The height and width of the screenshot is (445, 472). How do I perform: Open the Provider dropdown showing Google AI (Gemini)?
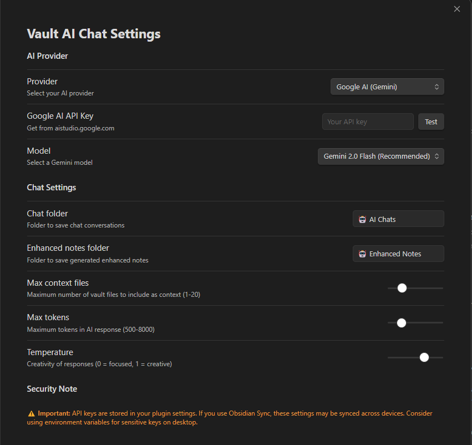(383, 87)
